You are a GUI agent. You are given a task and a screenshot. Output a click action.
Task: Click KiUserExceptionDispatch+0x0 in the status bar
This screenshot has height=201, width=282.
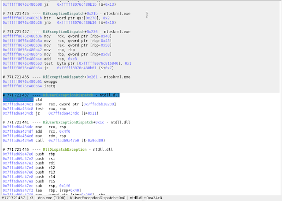tap(98, 198)
